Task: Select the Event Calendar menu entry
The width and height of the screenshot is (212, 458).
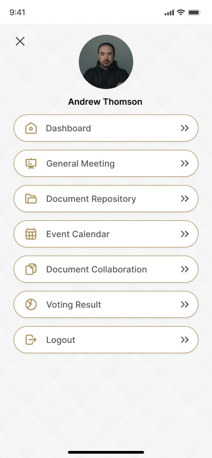Action: tap(106, 234)
